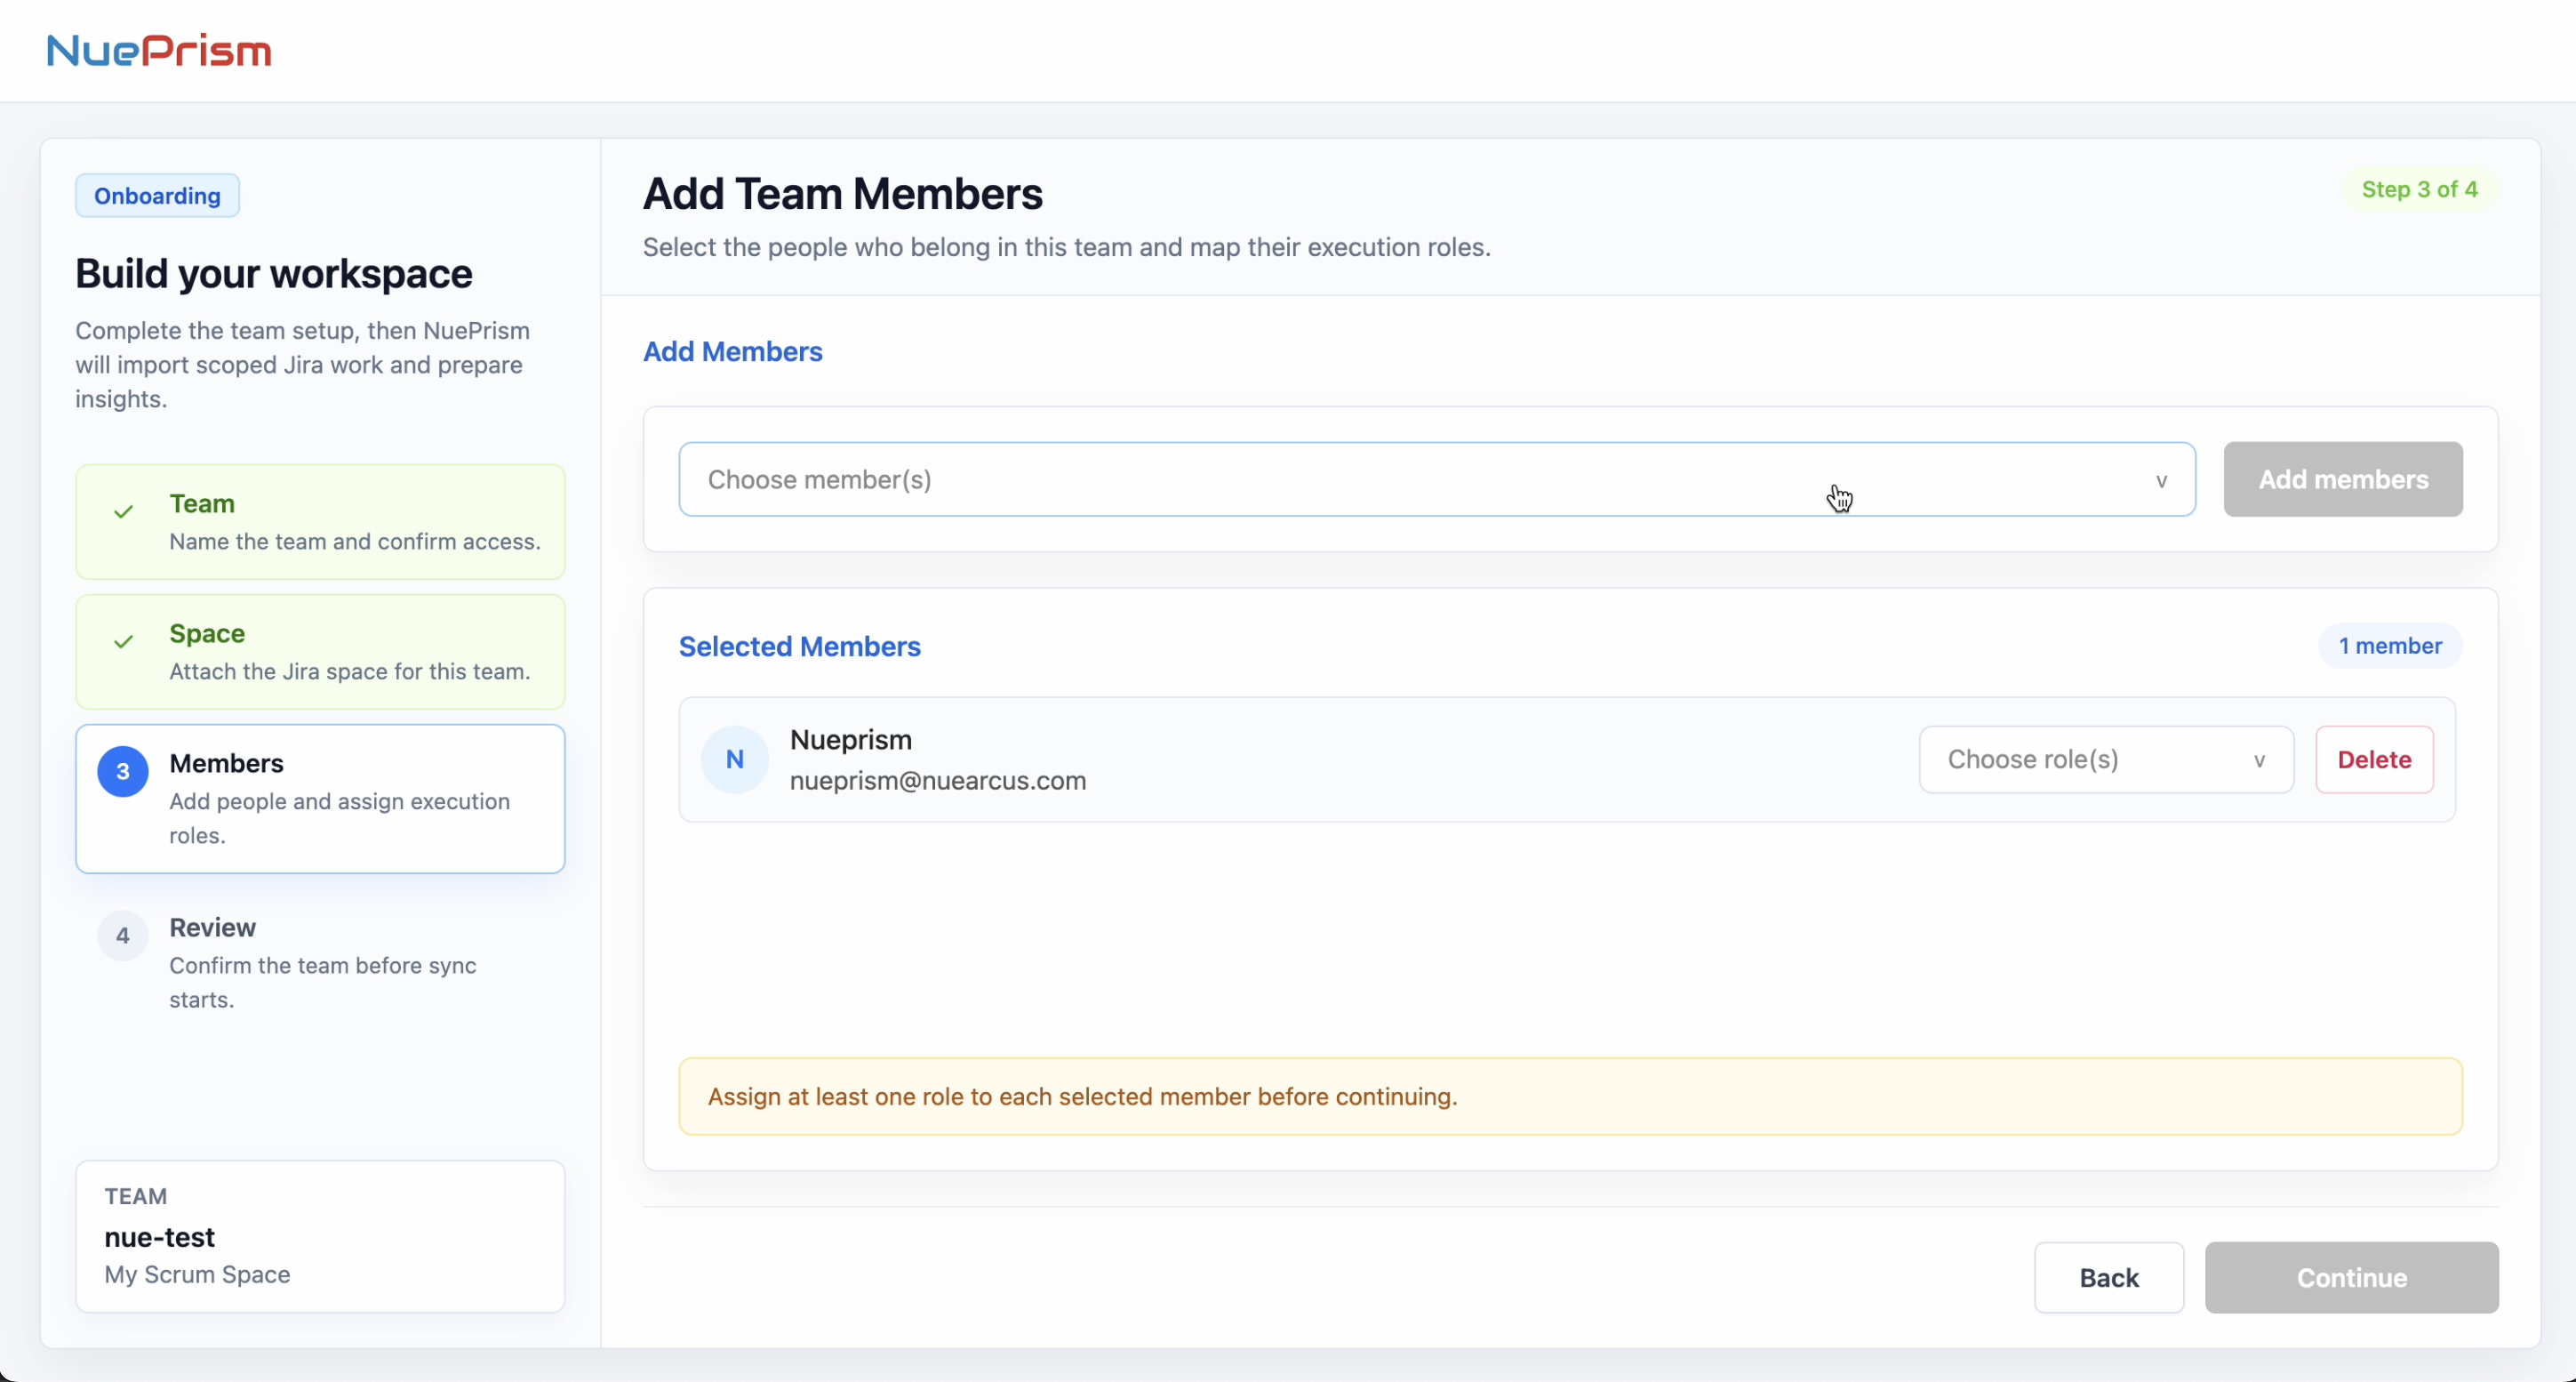The image size is (2576, 1382).
Task: Select the Review onboarding step
Action: (x=320, y=963)
